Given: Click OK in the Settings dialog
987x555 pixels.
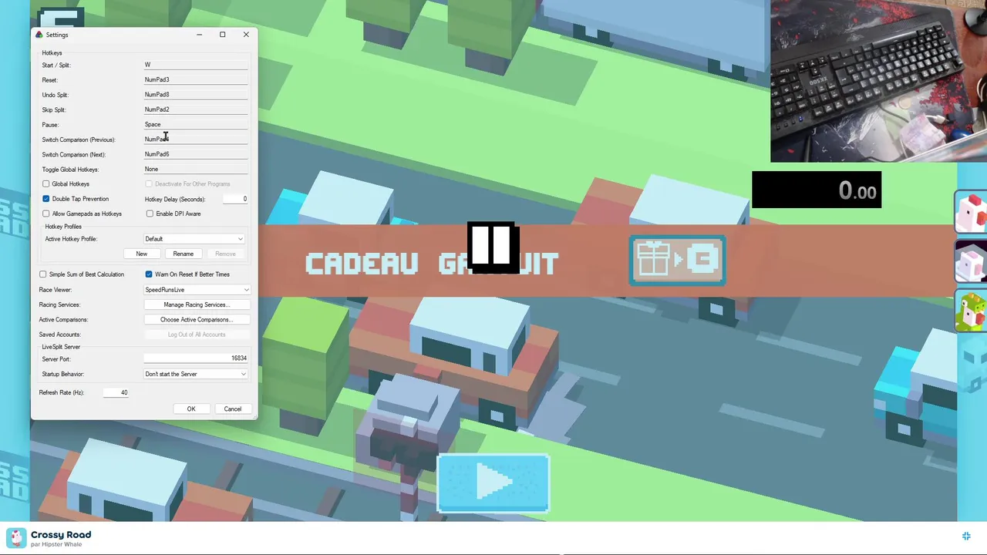Looking at the screenshot, I should coord(191,409).
